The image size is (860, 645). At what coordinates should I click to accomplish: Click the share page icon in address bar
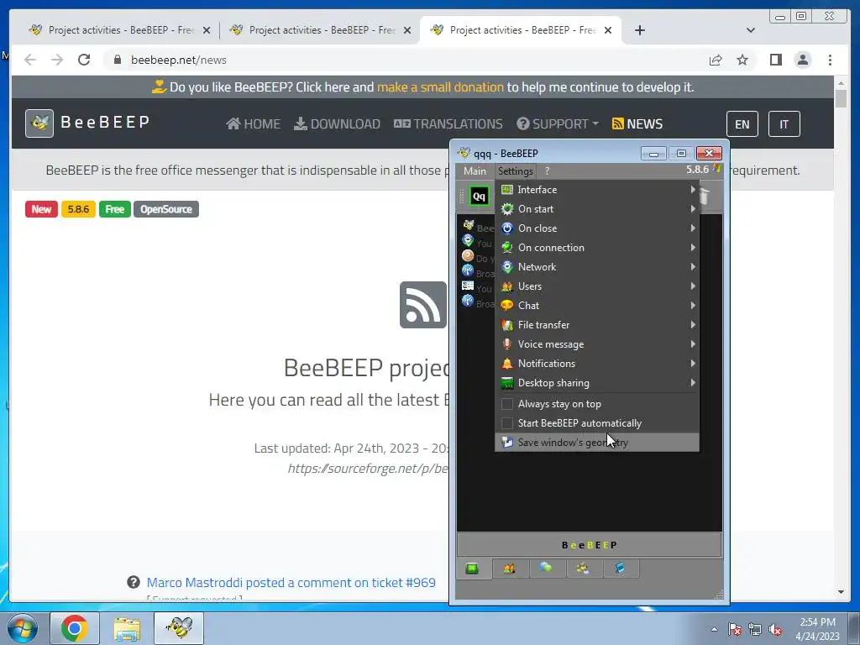(716, 60)
